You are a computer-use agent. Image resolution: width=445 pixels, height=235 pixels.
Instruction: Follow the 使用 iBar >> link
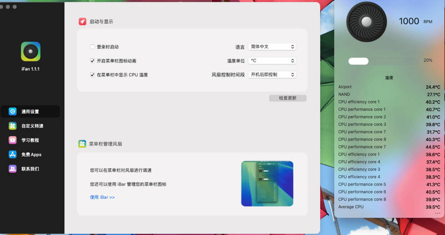[102, 197]
